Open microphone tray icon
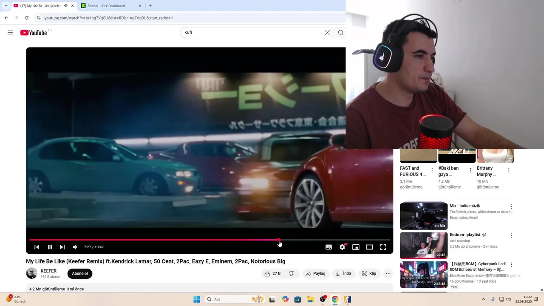Screen dimensions: 544x306 (x=493, y=299)
